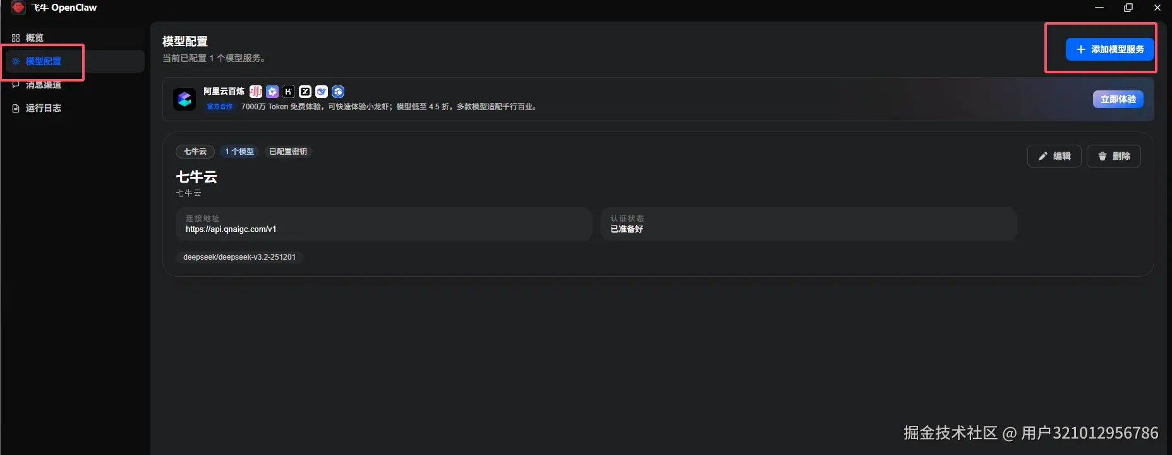This screenshot has height=455, width=1172.
Task: Click the 模型配置 page heading
Action: point(185,42)
